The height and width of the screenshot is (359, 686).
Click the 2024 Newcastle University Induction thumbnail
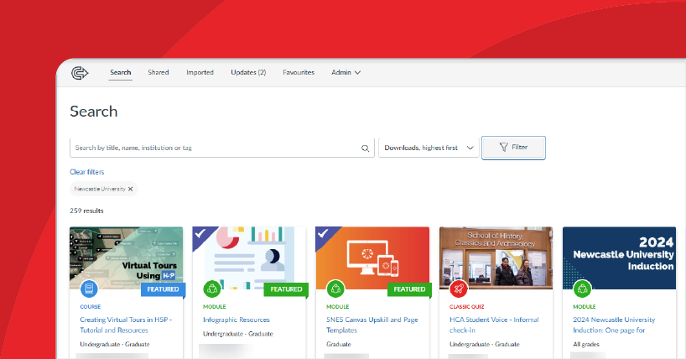[619, 258]
